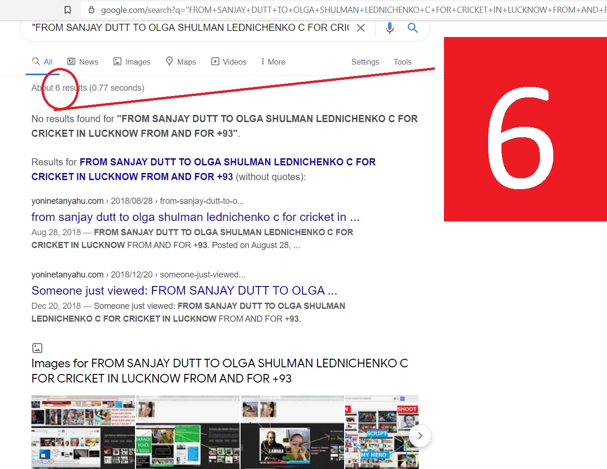Start voice search with microphone icon
Viewport: 607px width, 469px height.
point(390,28)
